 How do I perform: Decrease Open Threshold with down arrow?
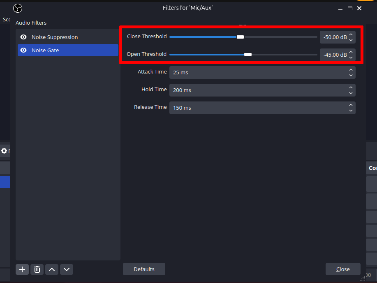pyautogui.click(x=351, y=58)
